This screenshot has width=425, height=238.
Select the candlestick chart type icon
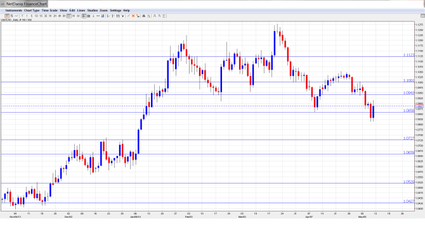7,16
